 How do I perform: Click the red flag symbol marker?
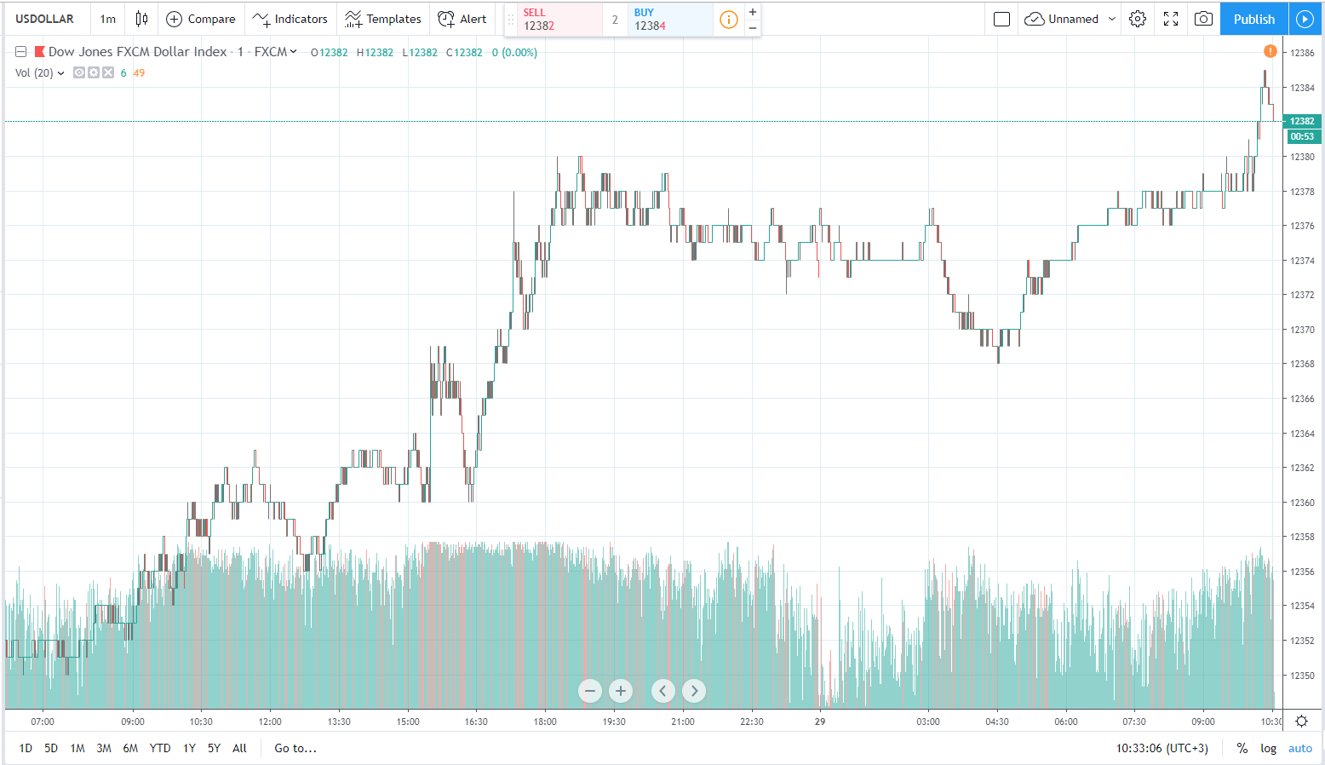39,52
